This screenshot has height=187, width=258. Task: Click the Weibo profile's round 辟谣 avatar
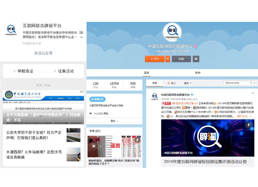click(x=172, y=32)
